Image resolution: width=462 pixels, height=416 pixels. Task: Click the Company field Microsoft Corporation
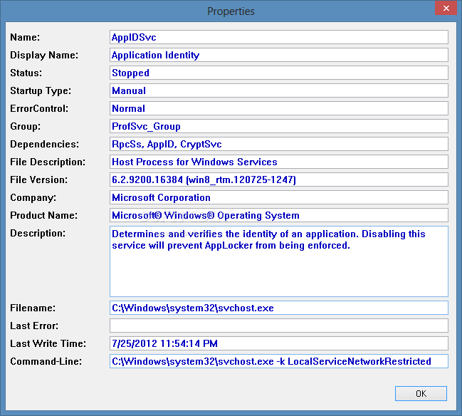(x=279, y=197)
